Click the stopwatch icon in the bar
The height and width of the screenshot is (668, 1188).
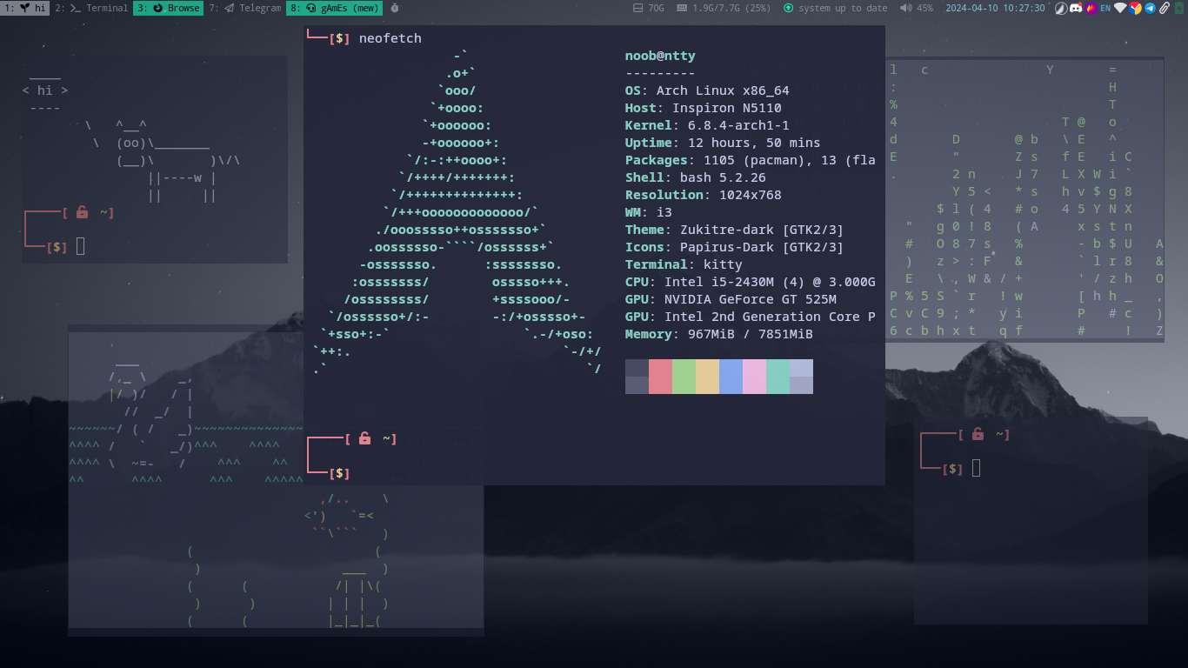click(395, 8)
